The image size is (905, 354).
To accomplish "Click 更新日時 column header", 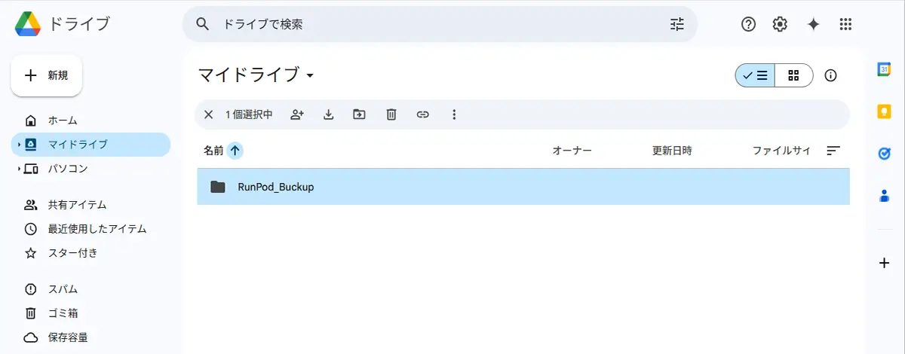I will point(672,151).
